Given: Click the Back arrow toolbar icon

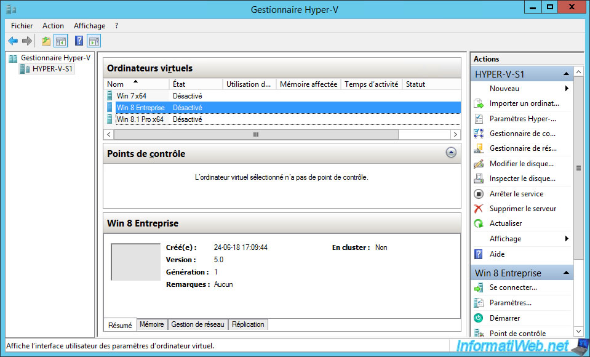Looking at the screenshot, I should (x=13, y=41).
